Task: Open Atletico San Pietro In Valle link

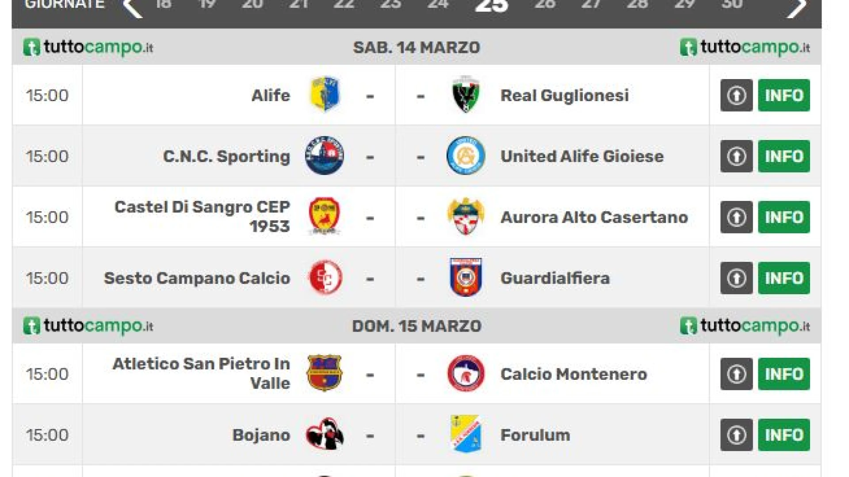Action: [202, 373]
